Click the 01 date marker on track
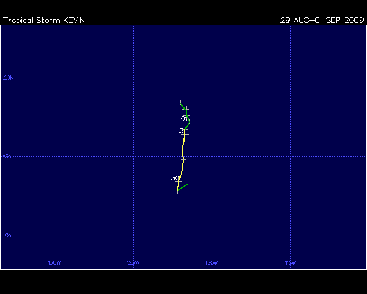Image resolution: width=367 pixels, height=294 pixels. tap(184, 118)
